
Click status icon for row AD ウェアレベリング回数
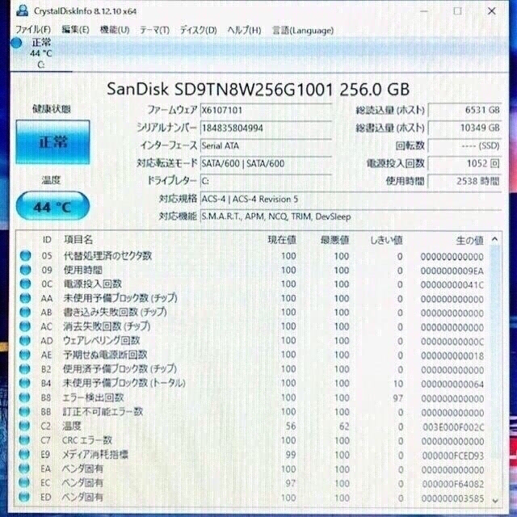[25, 340]
